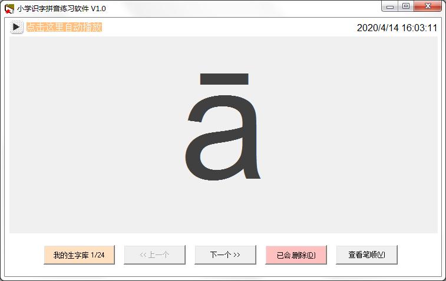
Task: Click empty gray area right of ā
Action: coord(354,135)
